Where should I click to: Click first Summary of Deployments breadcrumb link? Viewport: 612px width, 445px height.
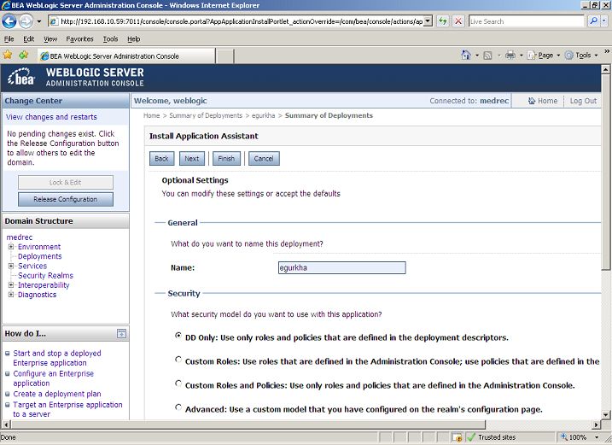pos(206,115)
